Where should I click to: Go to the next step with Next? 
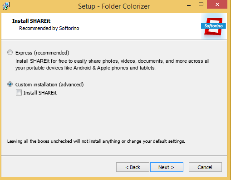point(167,167)
